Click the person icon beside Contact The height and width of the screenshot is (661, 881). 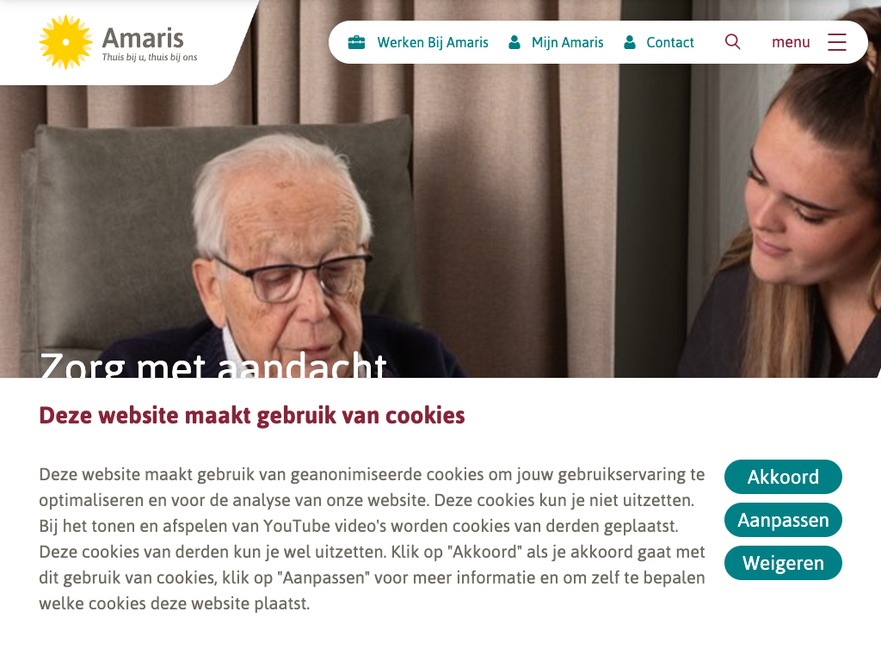click(630, 42)
